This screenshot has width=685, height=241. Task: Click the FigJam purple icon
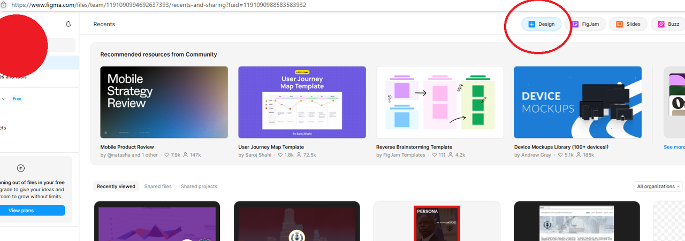pos(575,24)
